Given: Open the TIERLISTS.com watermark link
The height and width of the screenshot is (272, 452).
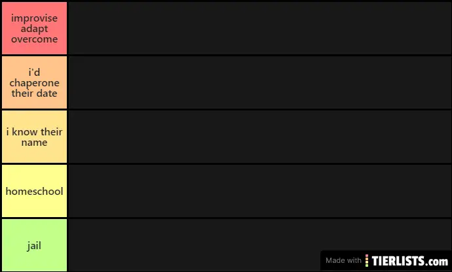Looking at the screenshot, I should [x=410, y=261].
